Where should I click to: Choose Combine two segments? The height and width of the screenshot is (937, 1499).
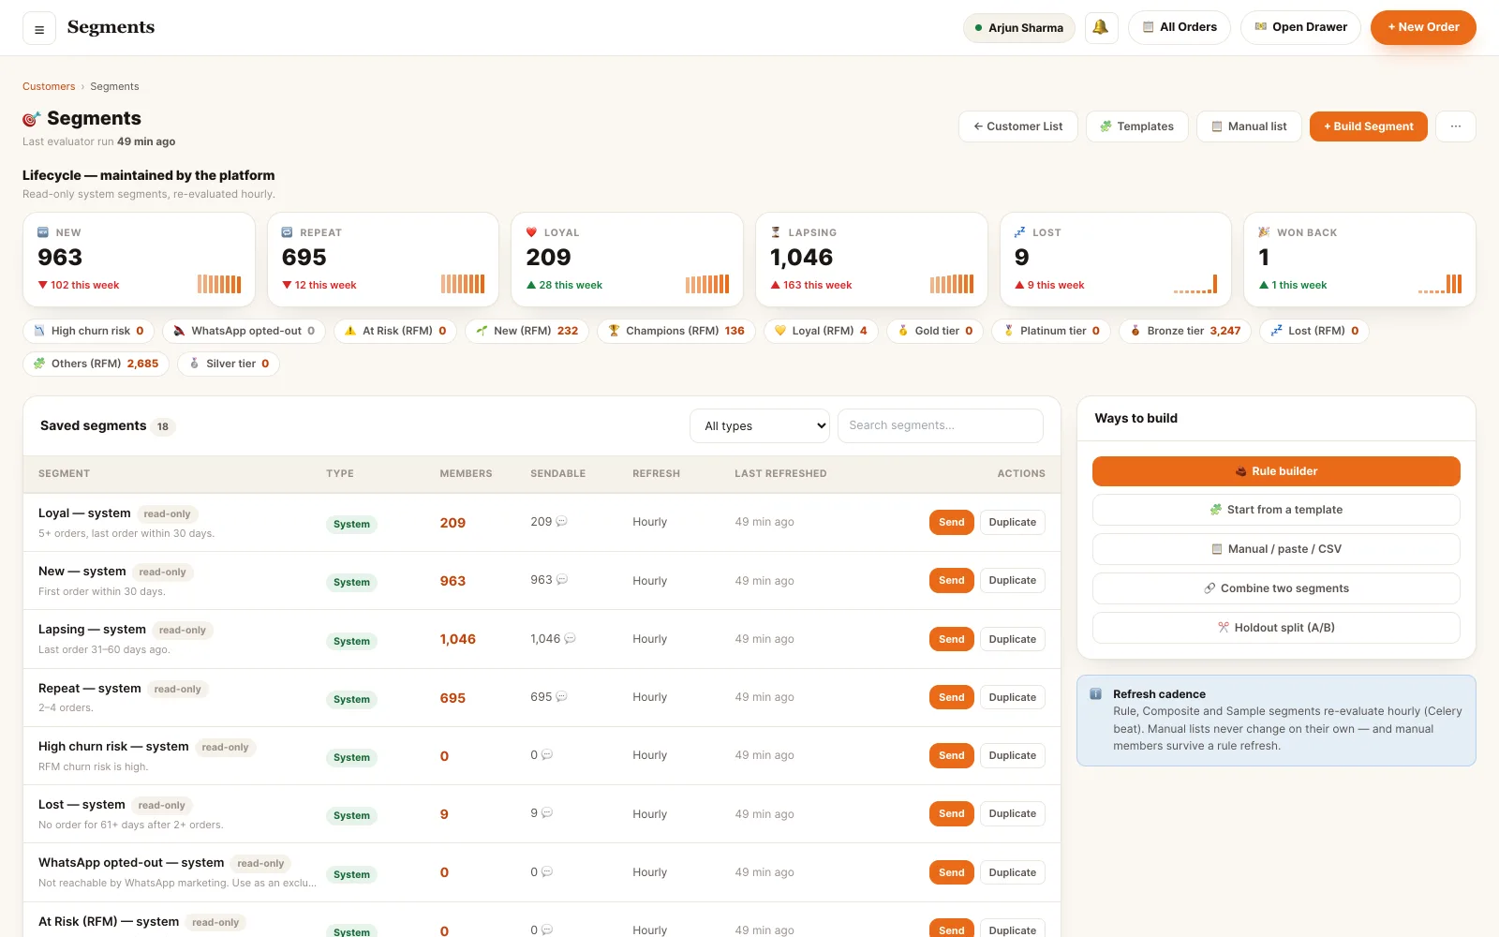coord(1276,588)
